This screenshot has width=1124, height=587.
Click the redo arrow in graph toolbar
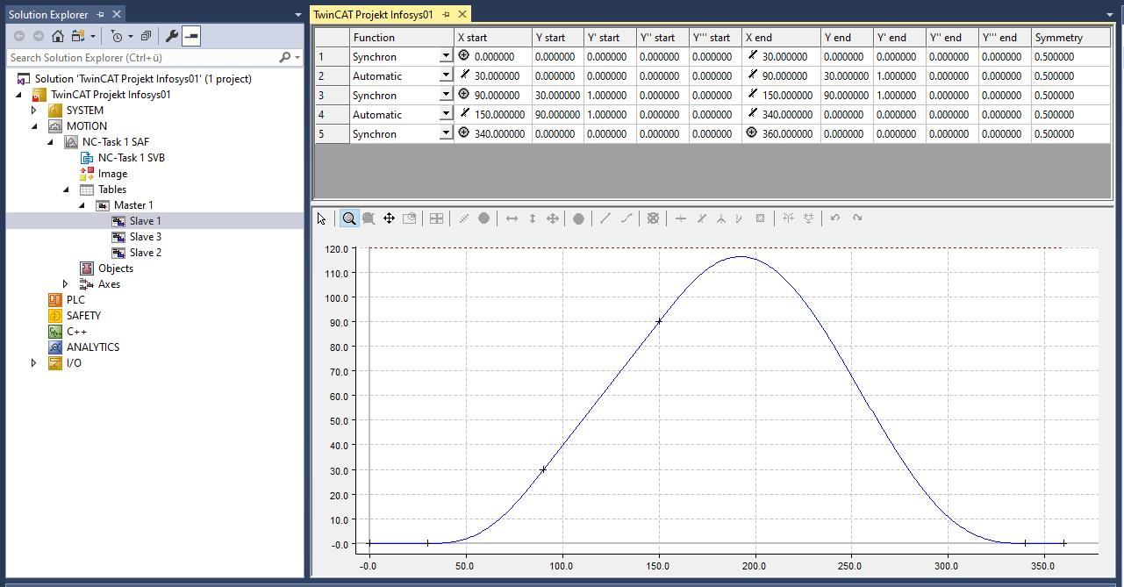click(x=857, y=218)
